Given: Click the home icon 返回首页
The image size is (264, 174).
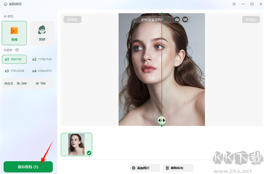Looking at the screenshot, I should [x=6, y=4].
